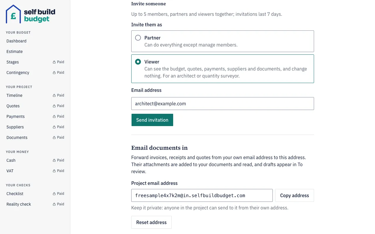The width and height of the screenshot is (375, 234).
Task: Click the YOUR MONEY section header
Action: [x=17, y=152]
